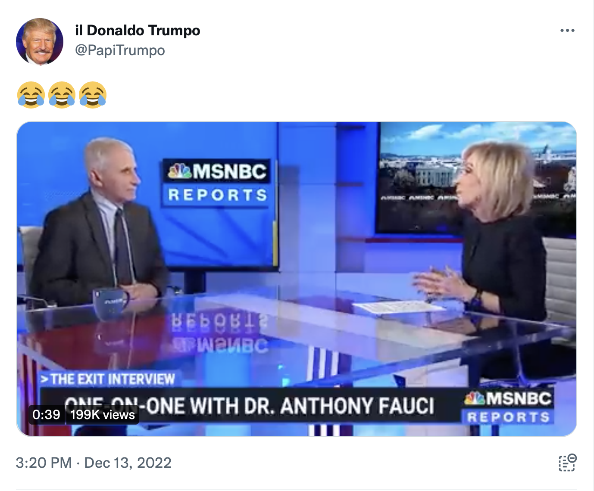Click the 0:39 video duration badge
The image size is (594, 491).
point(46,415)
